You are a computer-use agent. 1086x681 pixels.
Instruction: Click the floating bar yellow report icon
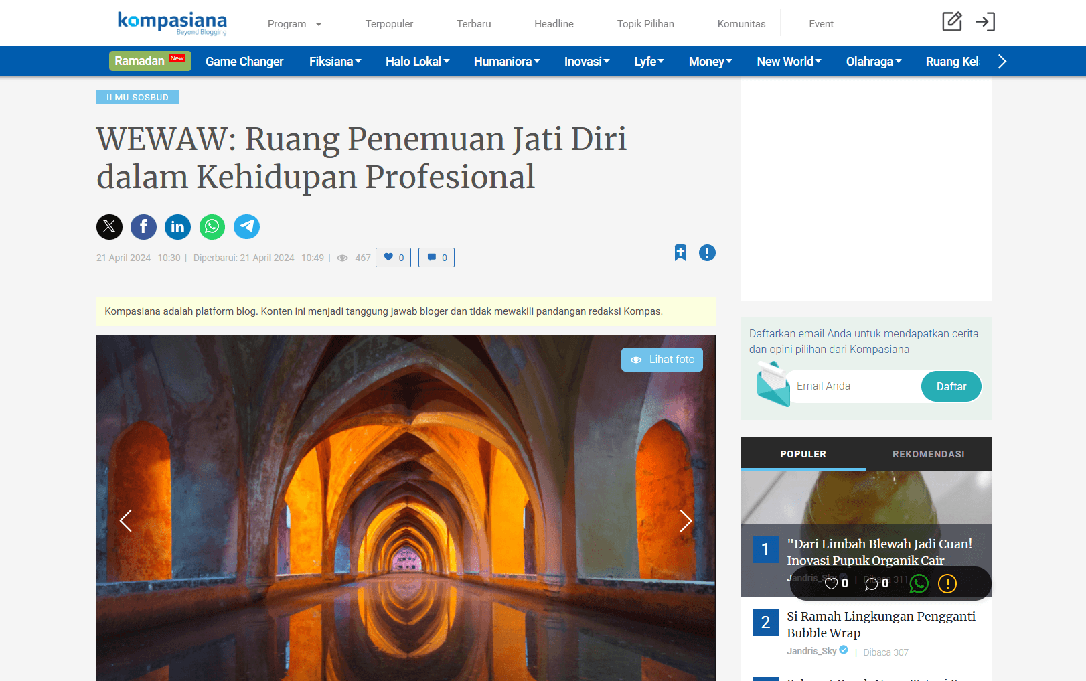[x=947, y=584]
